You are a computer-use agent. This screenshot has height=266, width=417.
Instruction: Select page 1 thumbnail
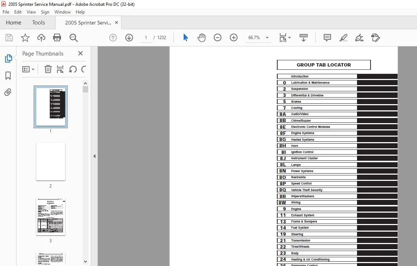click(x=50, y=107)
